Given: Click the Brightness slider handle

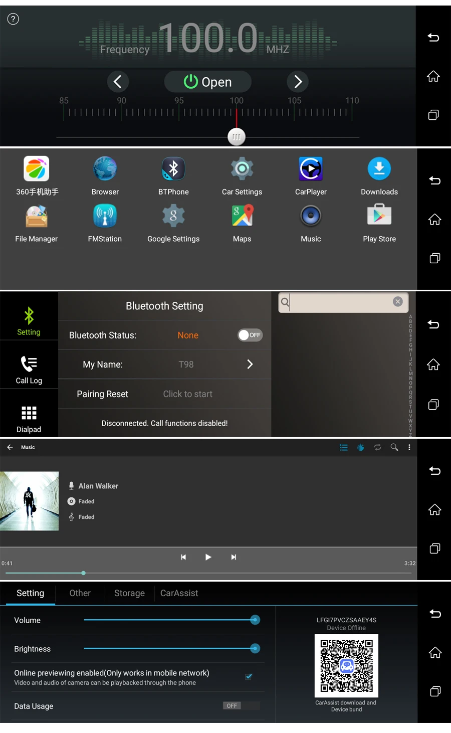Looking at the screenshot, I should 255,648.
